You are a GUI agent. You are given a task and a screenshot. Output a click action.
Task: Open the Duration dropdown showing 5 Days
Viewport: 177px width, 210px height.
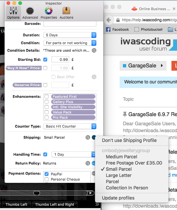70,35
